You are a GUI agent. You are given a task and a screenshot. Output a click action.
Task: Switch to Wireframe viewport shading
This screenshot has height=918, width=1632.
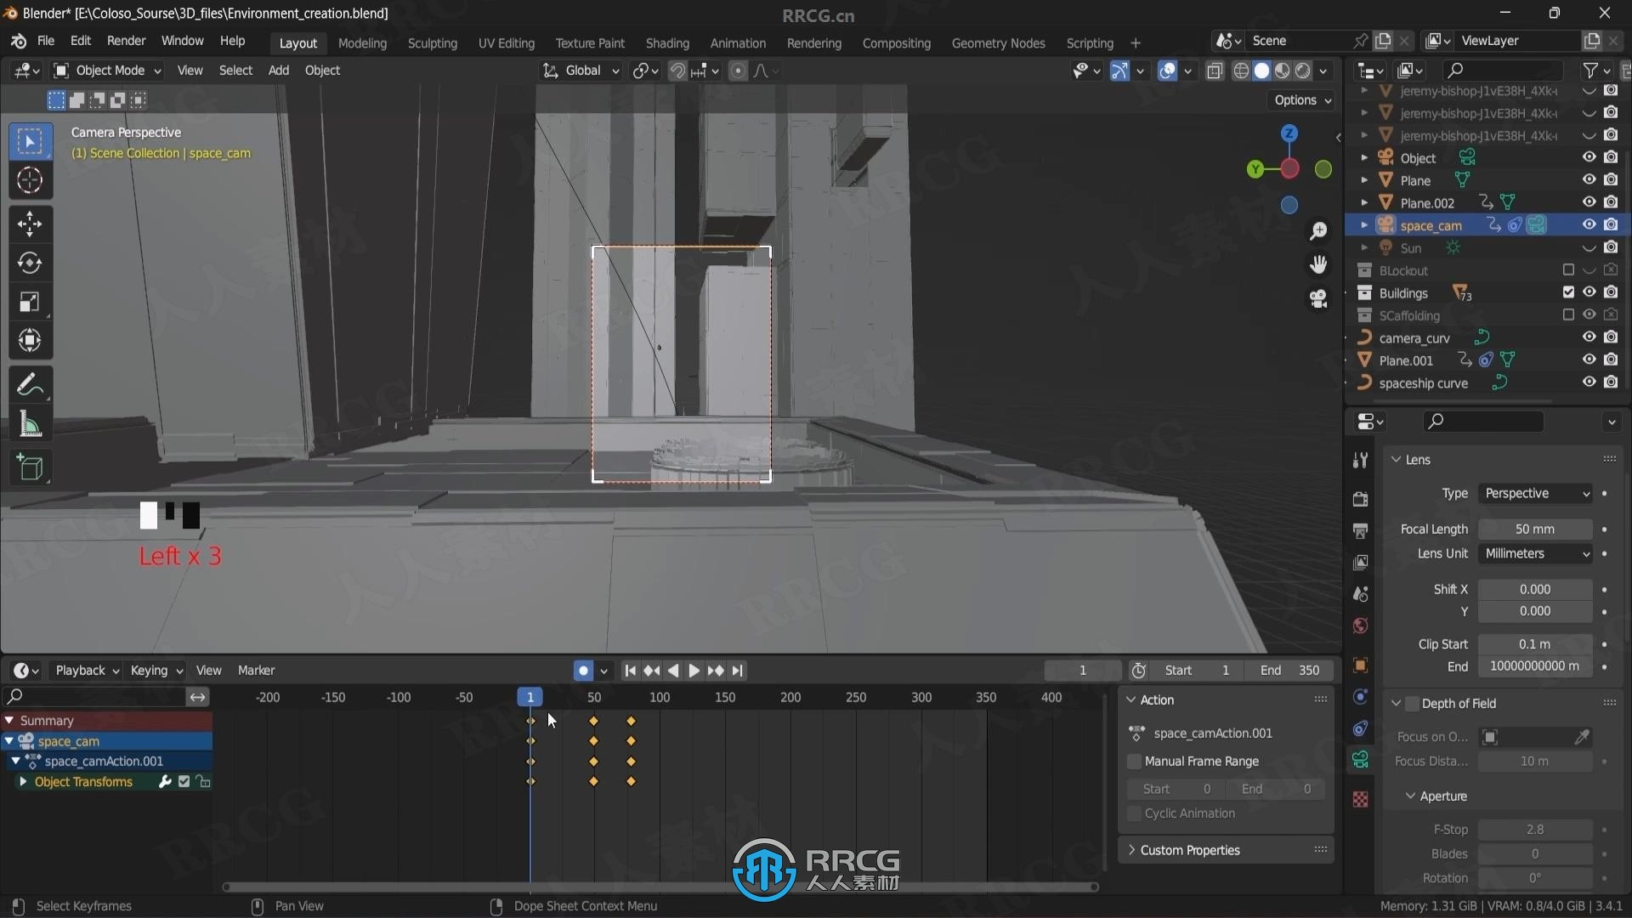(x=1241, y=71)
